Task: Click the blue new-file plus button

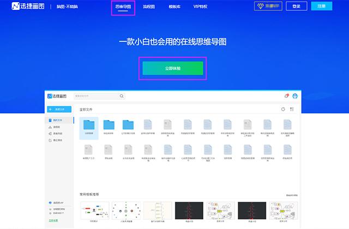Action: pyautogui.click(x=59, y=109)
